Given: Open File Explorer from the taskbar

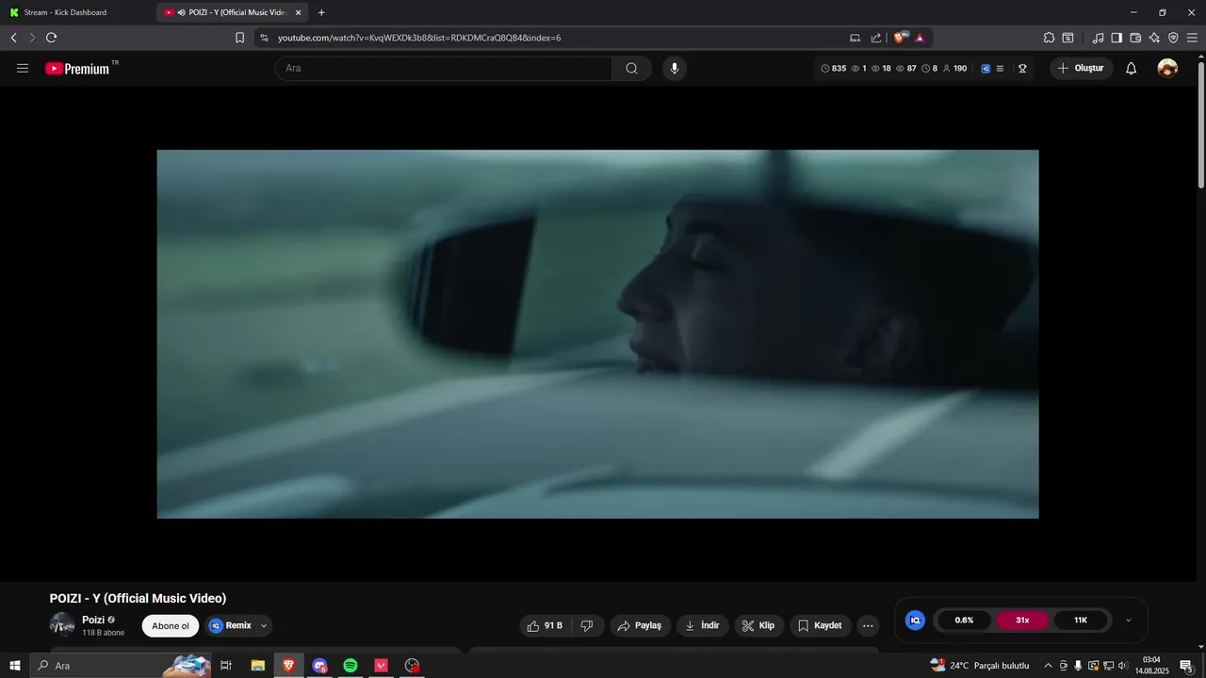Looking at the screenshot, I should coord(257,666).
